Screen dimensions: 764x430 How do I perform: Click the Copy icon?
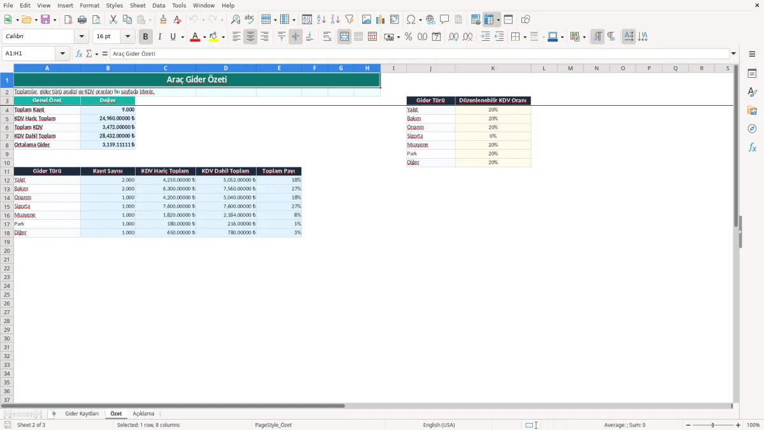pos(127,20)
